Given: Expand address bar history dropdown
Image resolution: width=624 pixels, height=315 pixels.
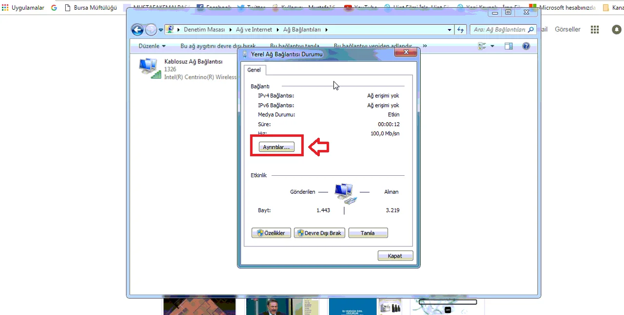Looking at the screenshot, I should click(449, 30).
